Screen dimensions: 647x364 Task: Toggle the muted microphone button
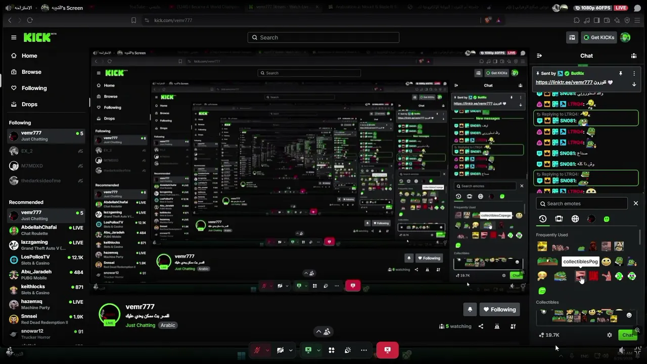(257, 350)
